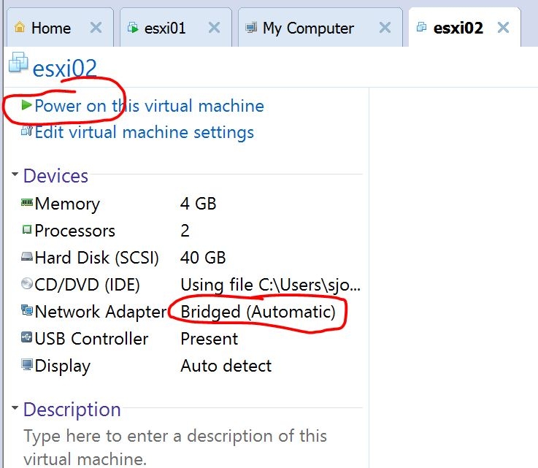The image size is (538, 468).
Task: Collapse the Devices section
Action: tap(15, 174)
